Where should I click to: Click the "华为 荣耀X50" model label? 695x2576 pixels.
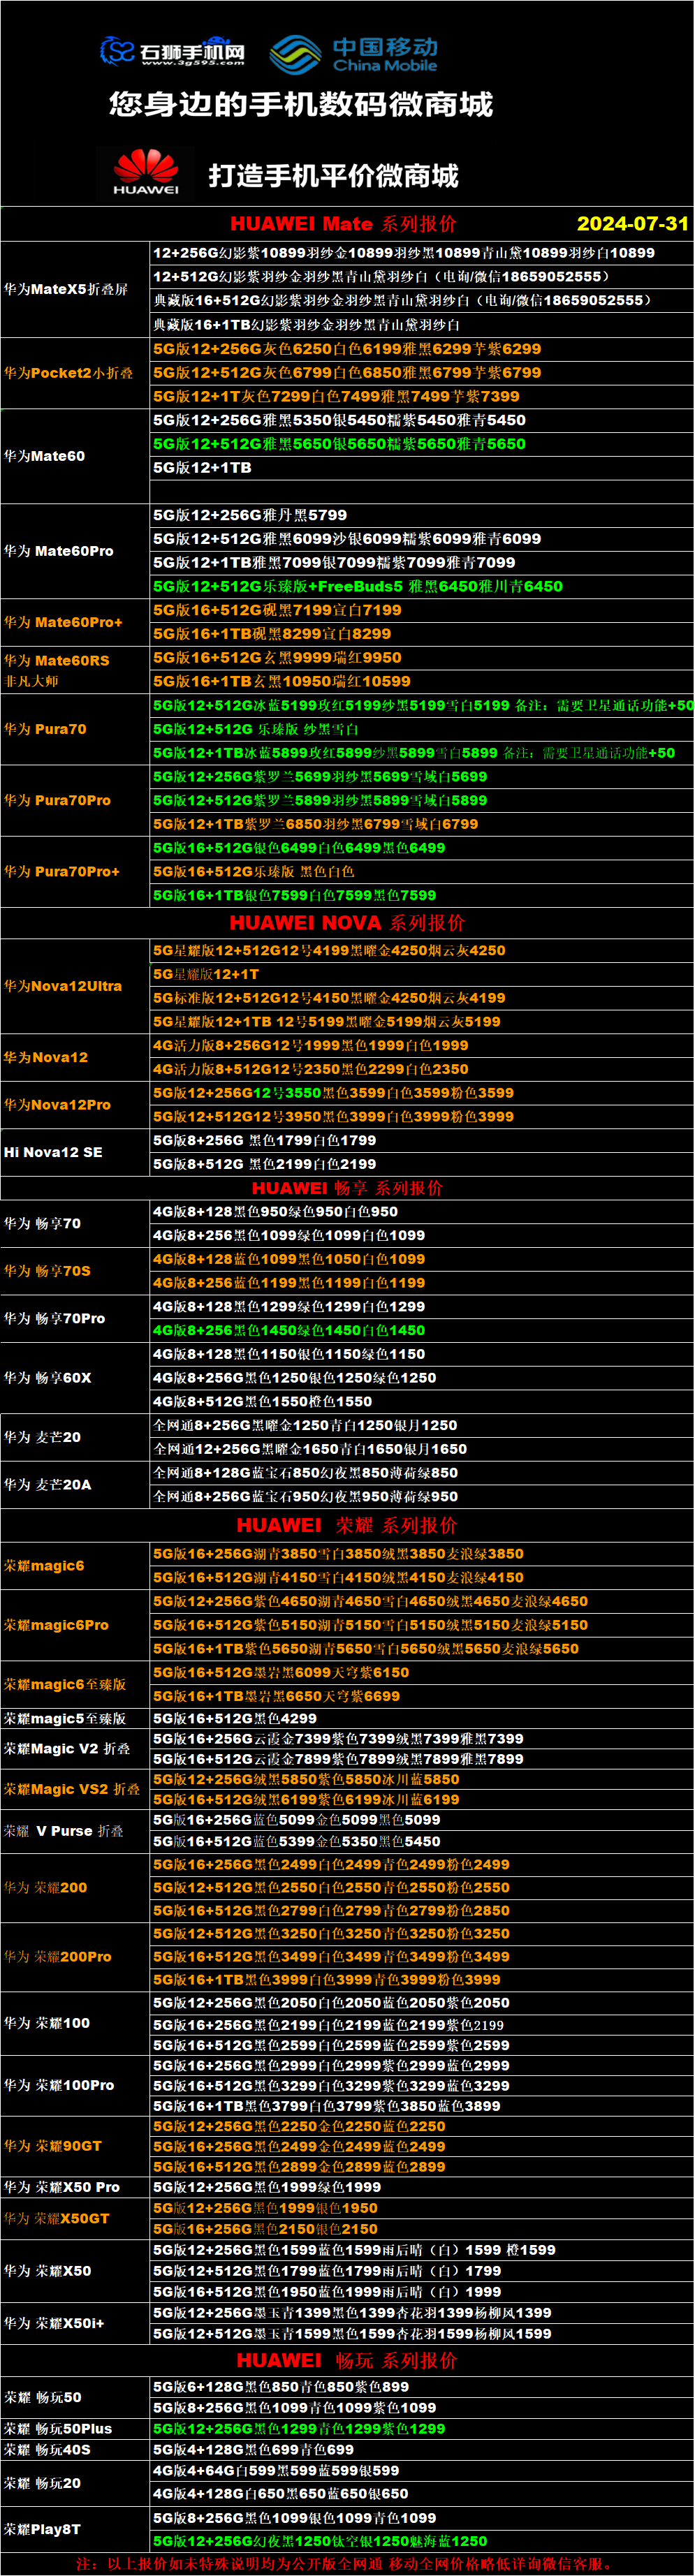point(47,2271)
